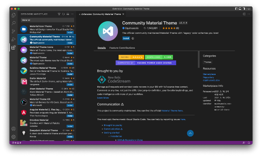Open the equinusocio.dev resource link
262x157 pixels.
211,80
